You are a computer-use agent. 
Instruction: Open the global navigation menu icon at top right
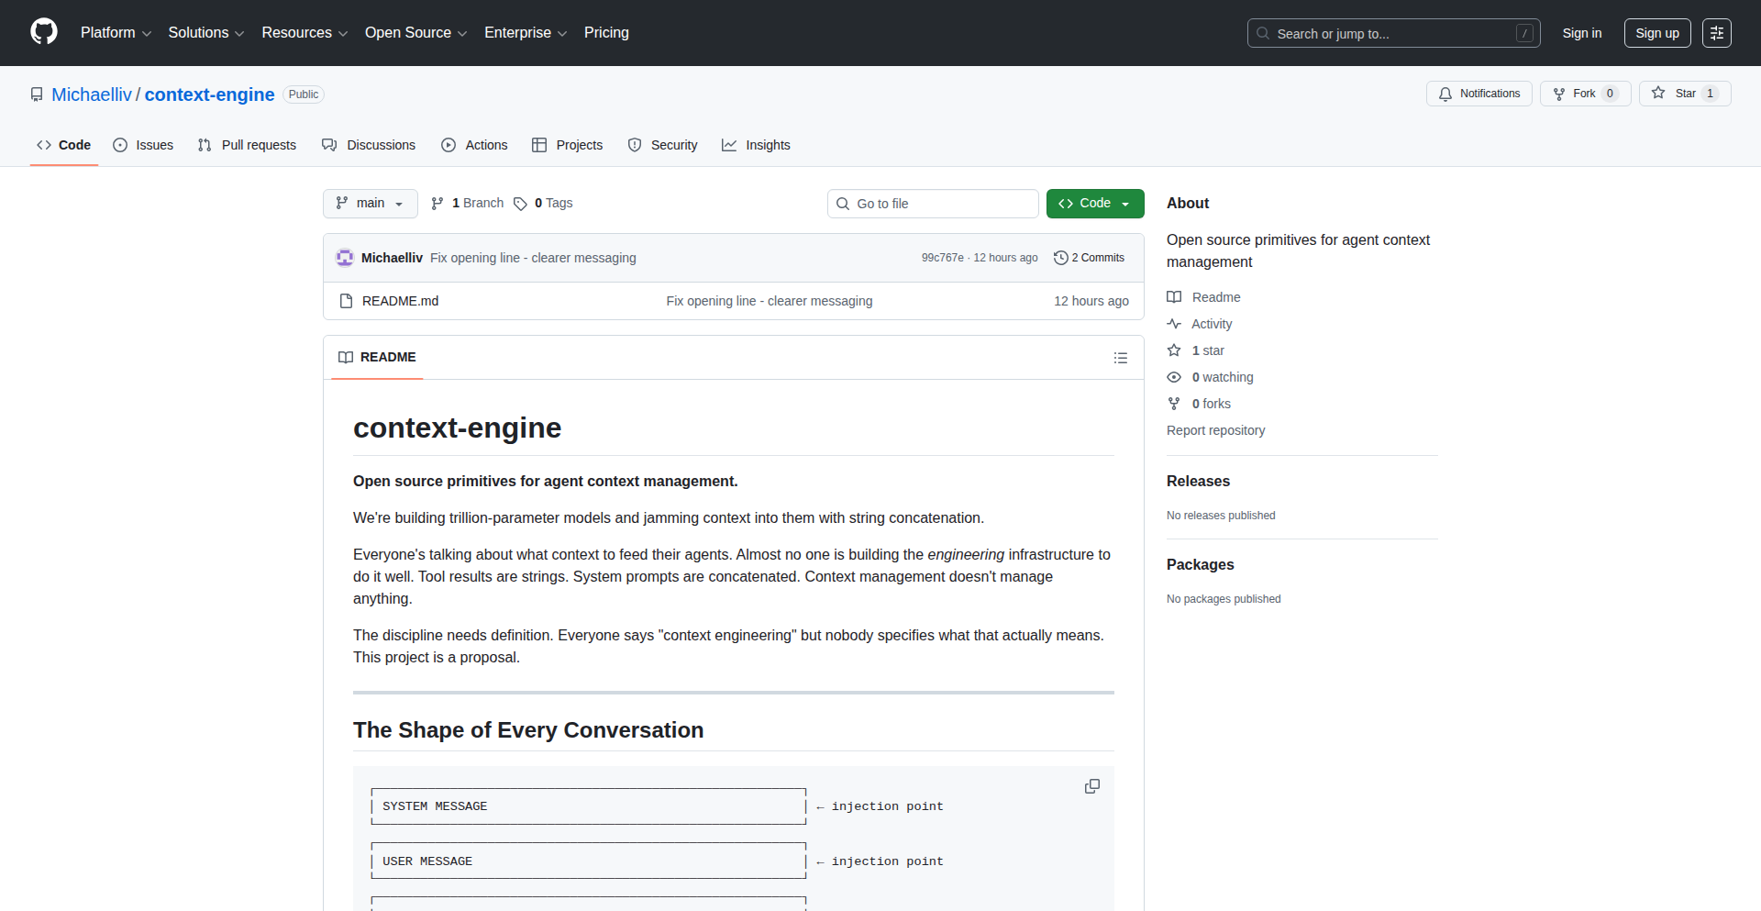coord(1716,33)
